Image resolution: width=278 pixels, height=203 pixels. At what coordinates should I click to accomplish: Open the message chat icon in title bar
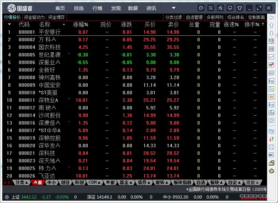[201, 8]
